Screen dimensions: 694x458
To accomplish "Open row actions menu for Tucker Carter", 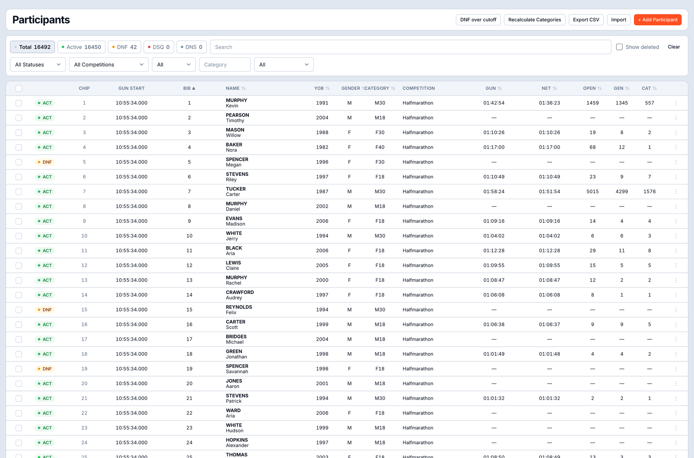I will pos(676,191).
